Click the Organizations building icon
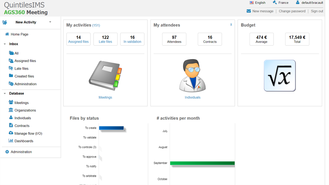The height and width of the screenshot is (185, 329). 11,110
